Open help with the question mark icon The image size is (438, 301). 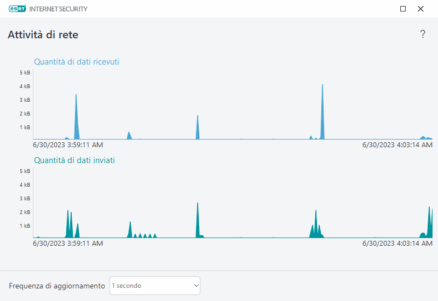(422, 34)
